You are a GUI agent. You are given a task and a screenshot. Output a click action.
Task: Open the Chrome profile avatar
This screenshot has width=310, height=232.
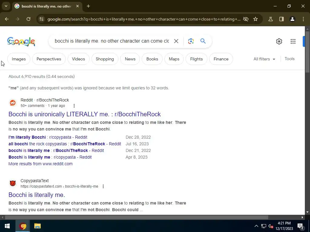(x=292, y=19)
